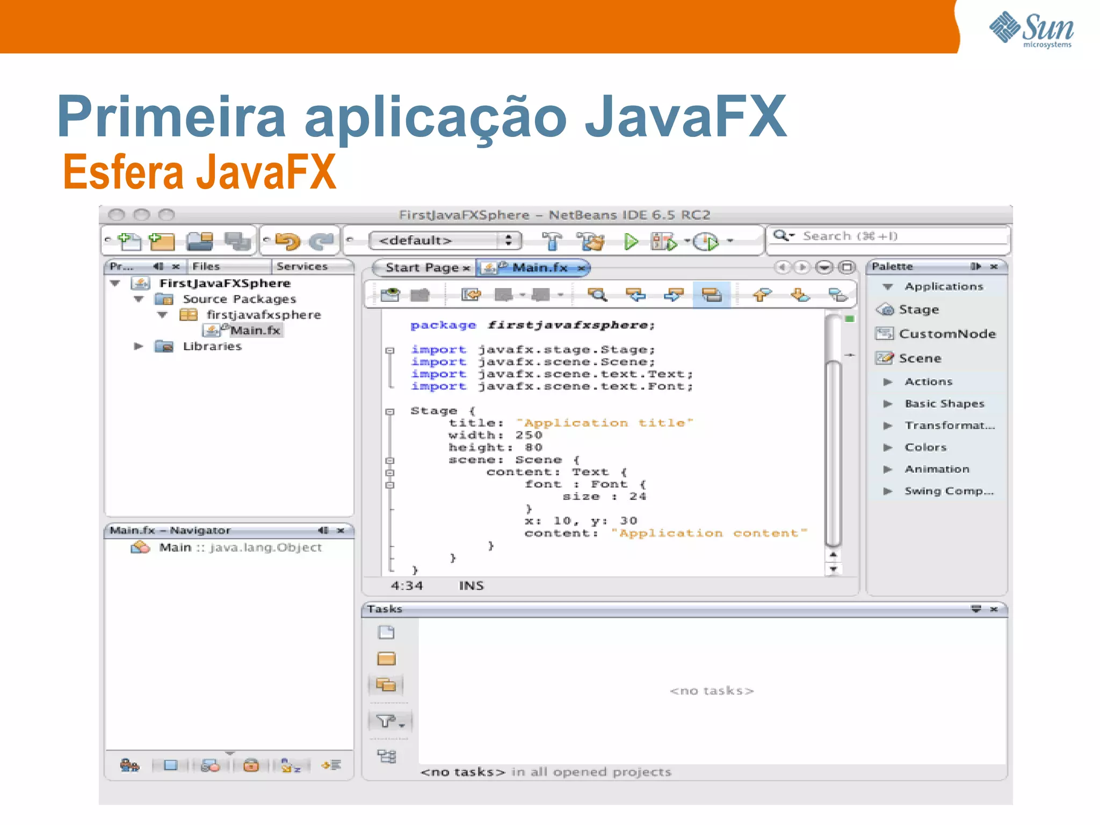Click the Build Main Project hammer icon
The image size is (1100, 825).
click(552, 242)
